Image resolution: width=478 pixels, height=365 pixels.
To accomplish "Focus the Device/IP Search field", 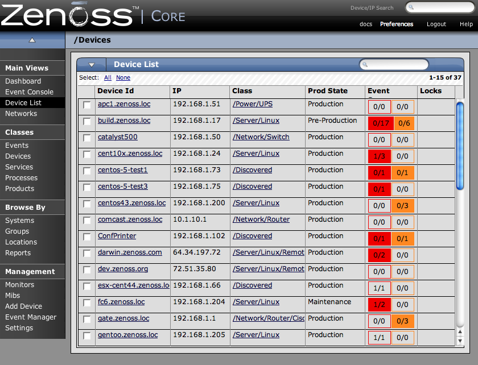I will 440,7.
